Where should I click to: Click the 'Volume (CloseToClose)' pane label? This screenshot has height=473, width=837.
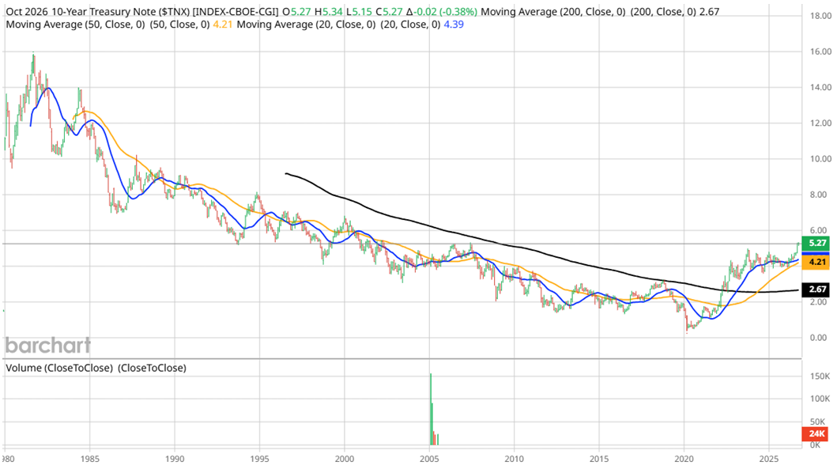59,368
